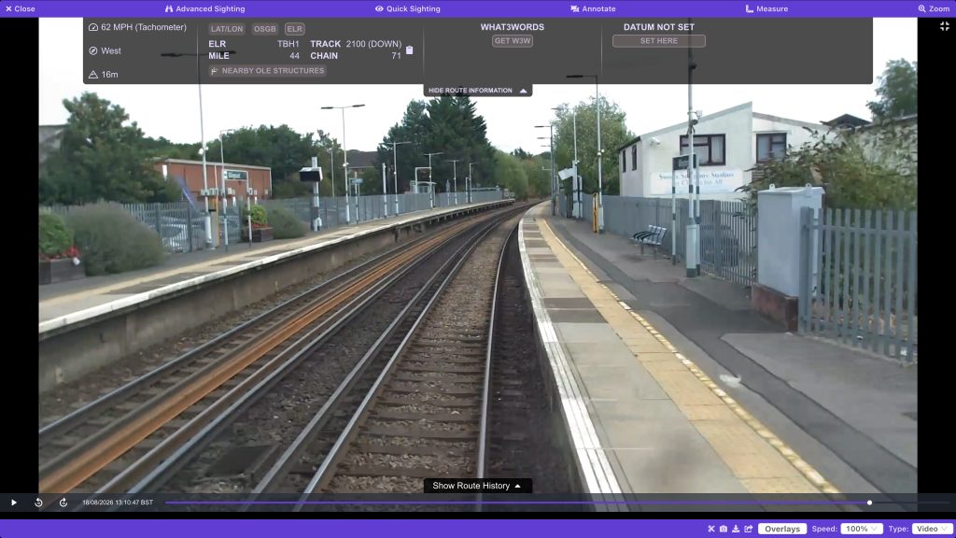Switch location format to ELR

(294, 29)
